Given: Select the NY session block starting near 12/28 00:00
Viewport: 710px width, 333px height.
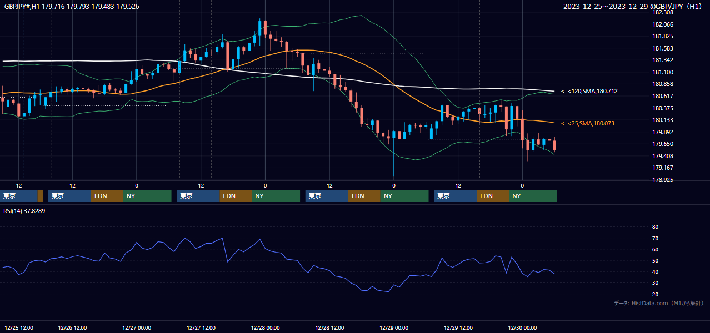Looking at the screenshot, I should click(x=276, y=196).
